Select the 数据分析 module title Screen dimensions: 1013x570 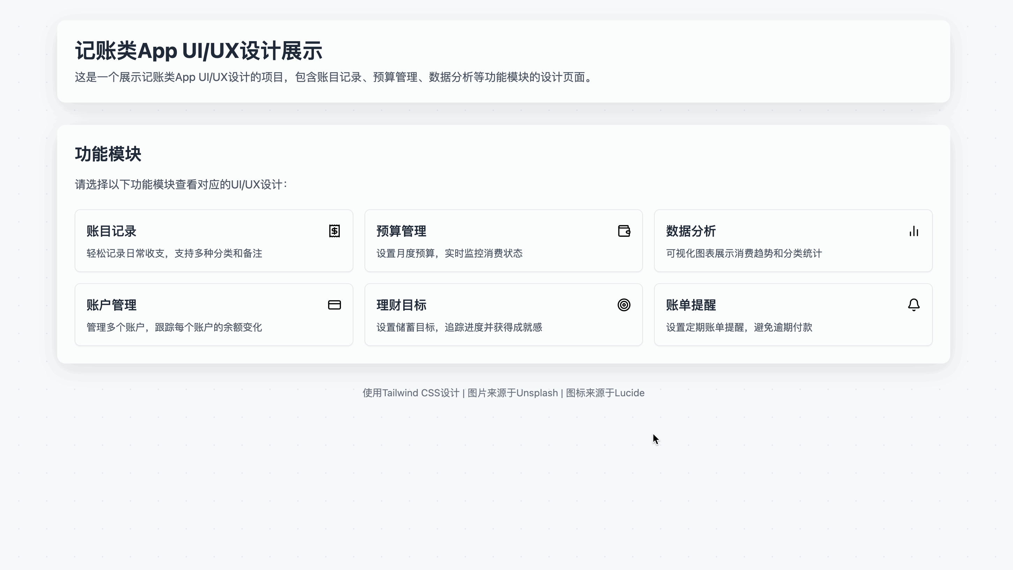click(x=691, y=231)
